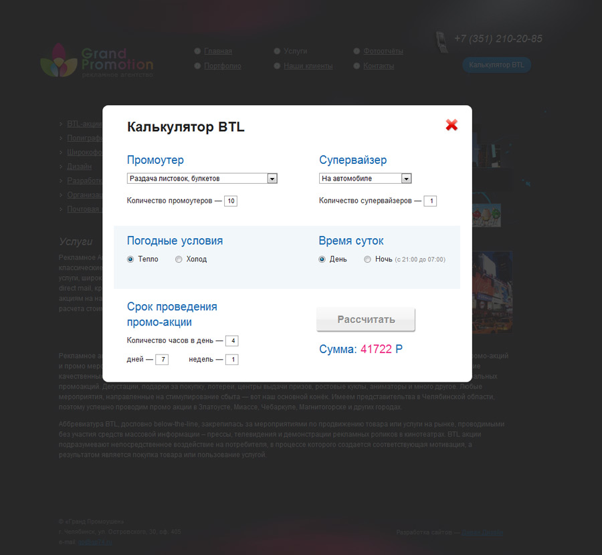Open the Полиграфия sidebar link

(x=84, y=138)
